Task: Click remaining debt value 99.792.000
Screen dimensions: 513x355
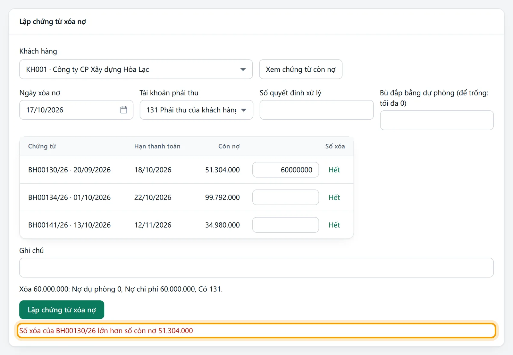Action: pos(223,197)
